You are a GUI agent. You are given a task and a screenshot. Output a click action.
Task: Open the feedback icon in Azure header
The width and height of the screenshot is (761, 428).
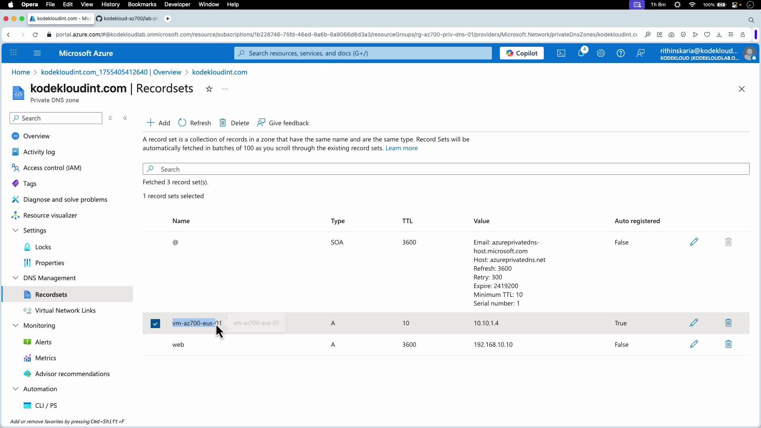click(x=641, y=53)
